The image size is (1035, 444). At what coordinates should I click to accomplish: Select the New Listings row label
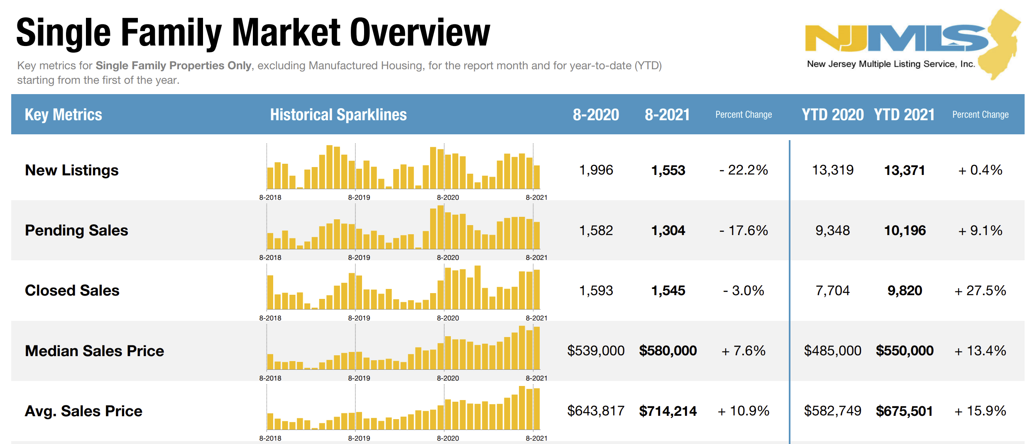[x=72, y=170]
